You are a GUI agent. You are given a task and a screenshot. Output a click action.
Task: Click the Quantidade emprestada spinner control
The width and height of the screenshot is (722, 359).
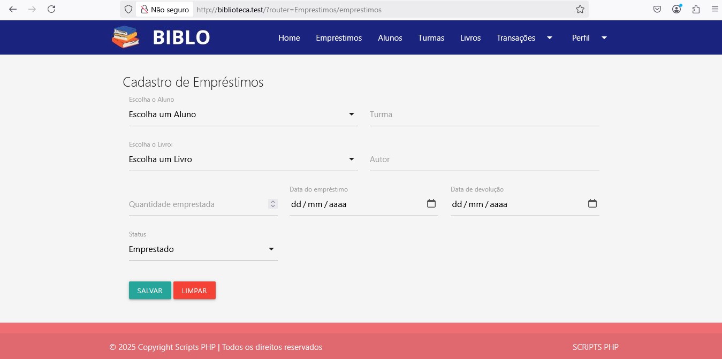pyautogui.click(x=272, y=204)
